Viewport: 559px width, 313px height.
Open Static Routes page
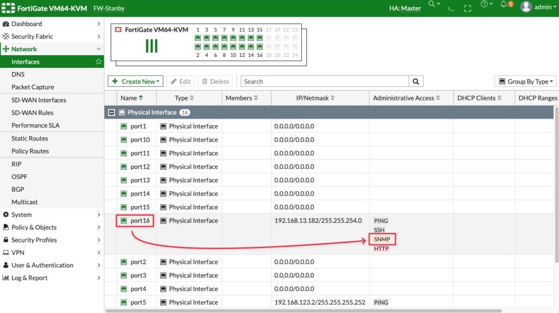pyautogui.click(x=29, y=138)
